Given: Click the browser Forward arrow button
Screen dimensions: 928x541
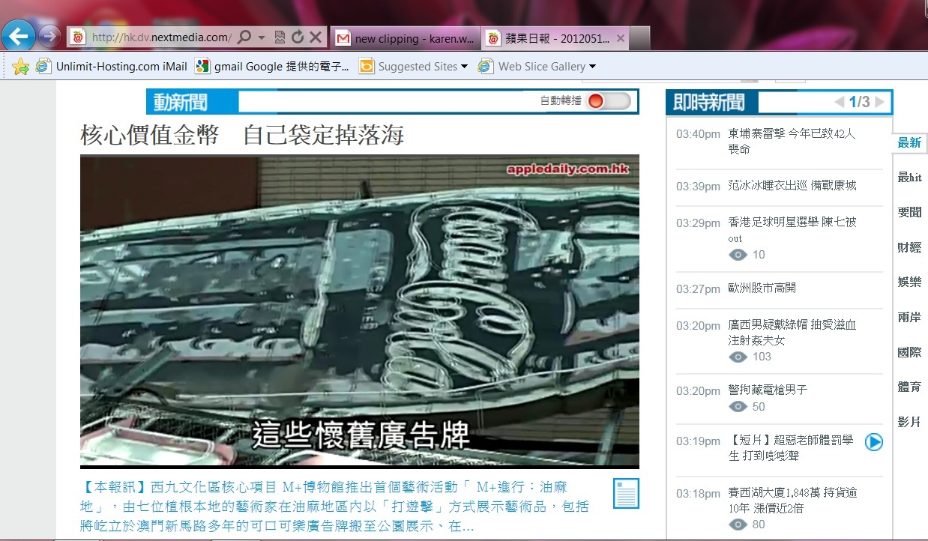Looking at the screenshot, I should pos(49,35).
